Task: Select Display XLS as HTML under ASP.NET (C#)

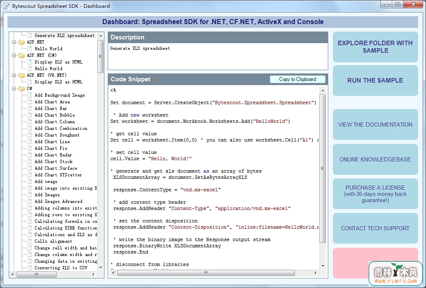Action: 58,62
